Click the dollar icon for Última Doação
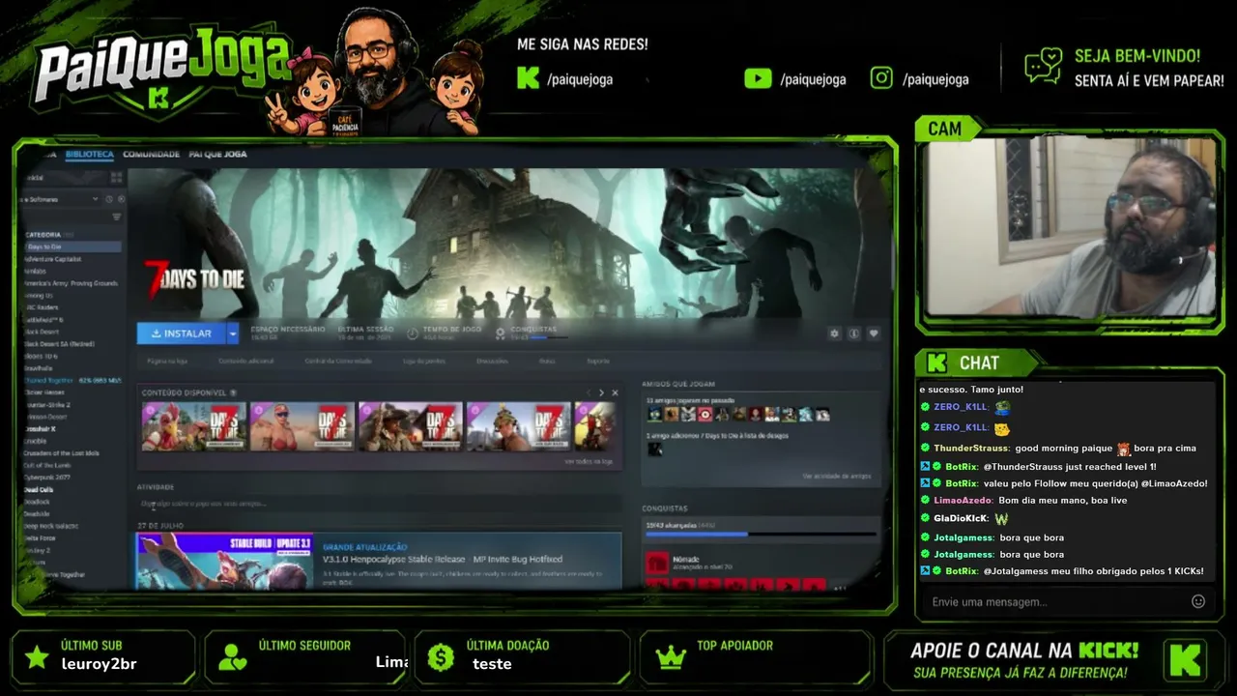The image size is (1237, 696). [441, 657]
